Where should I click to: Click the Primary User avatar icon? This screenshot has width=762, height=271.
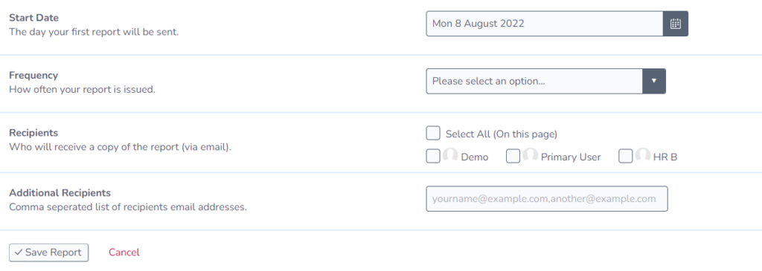pyautogui.click(x=530, y=156)
